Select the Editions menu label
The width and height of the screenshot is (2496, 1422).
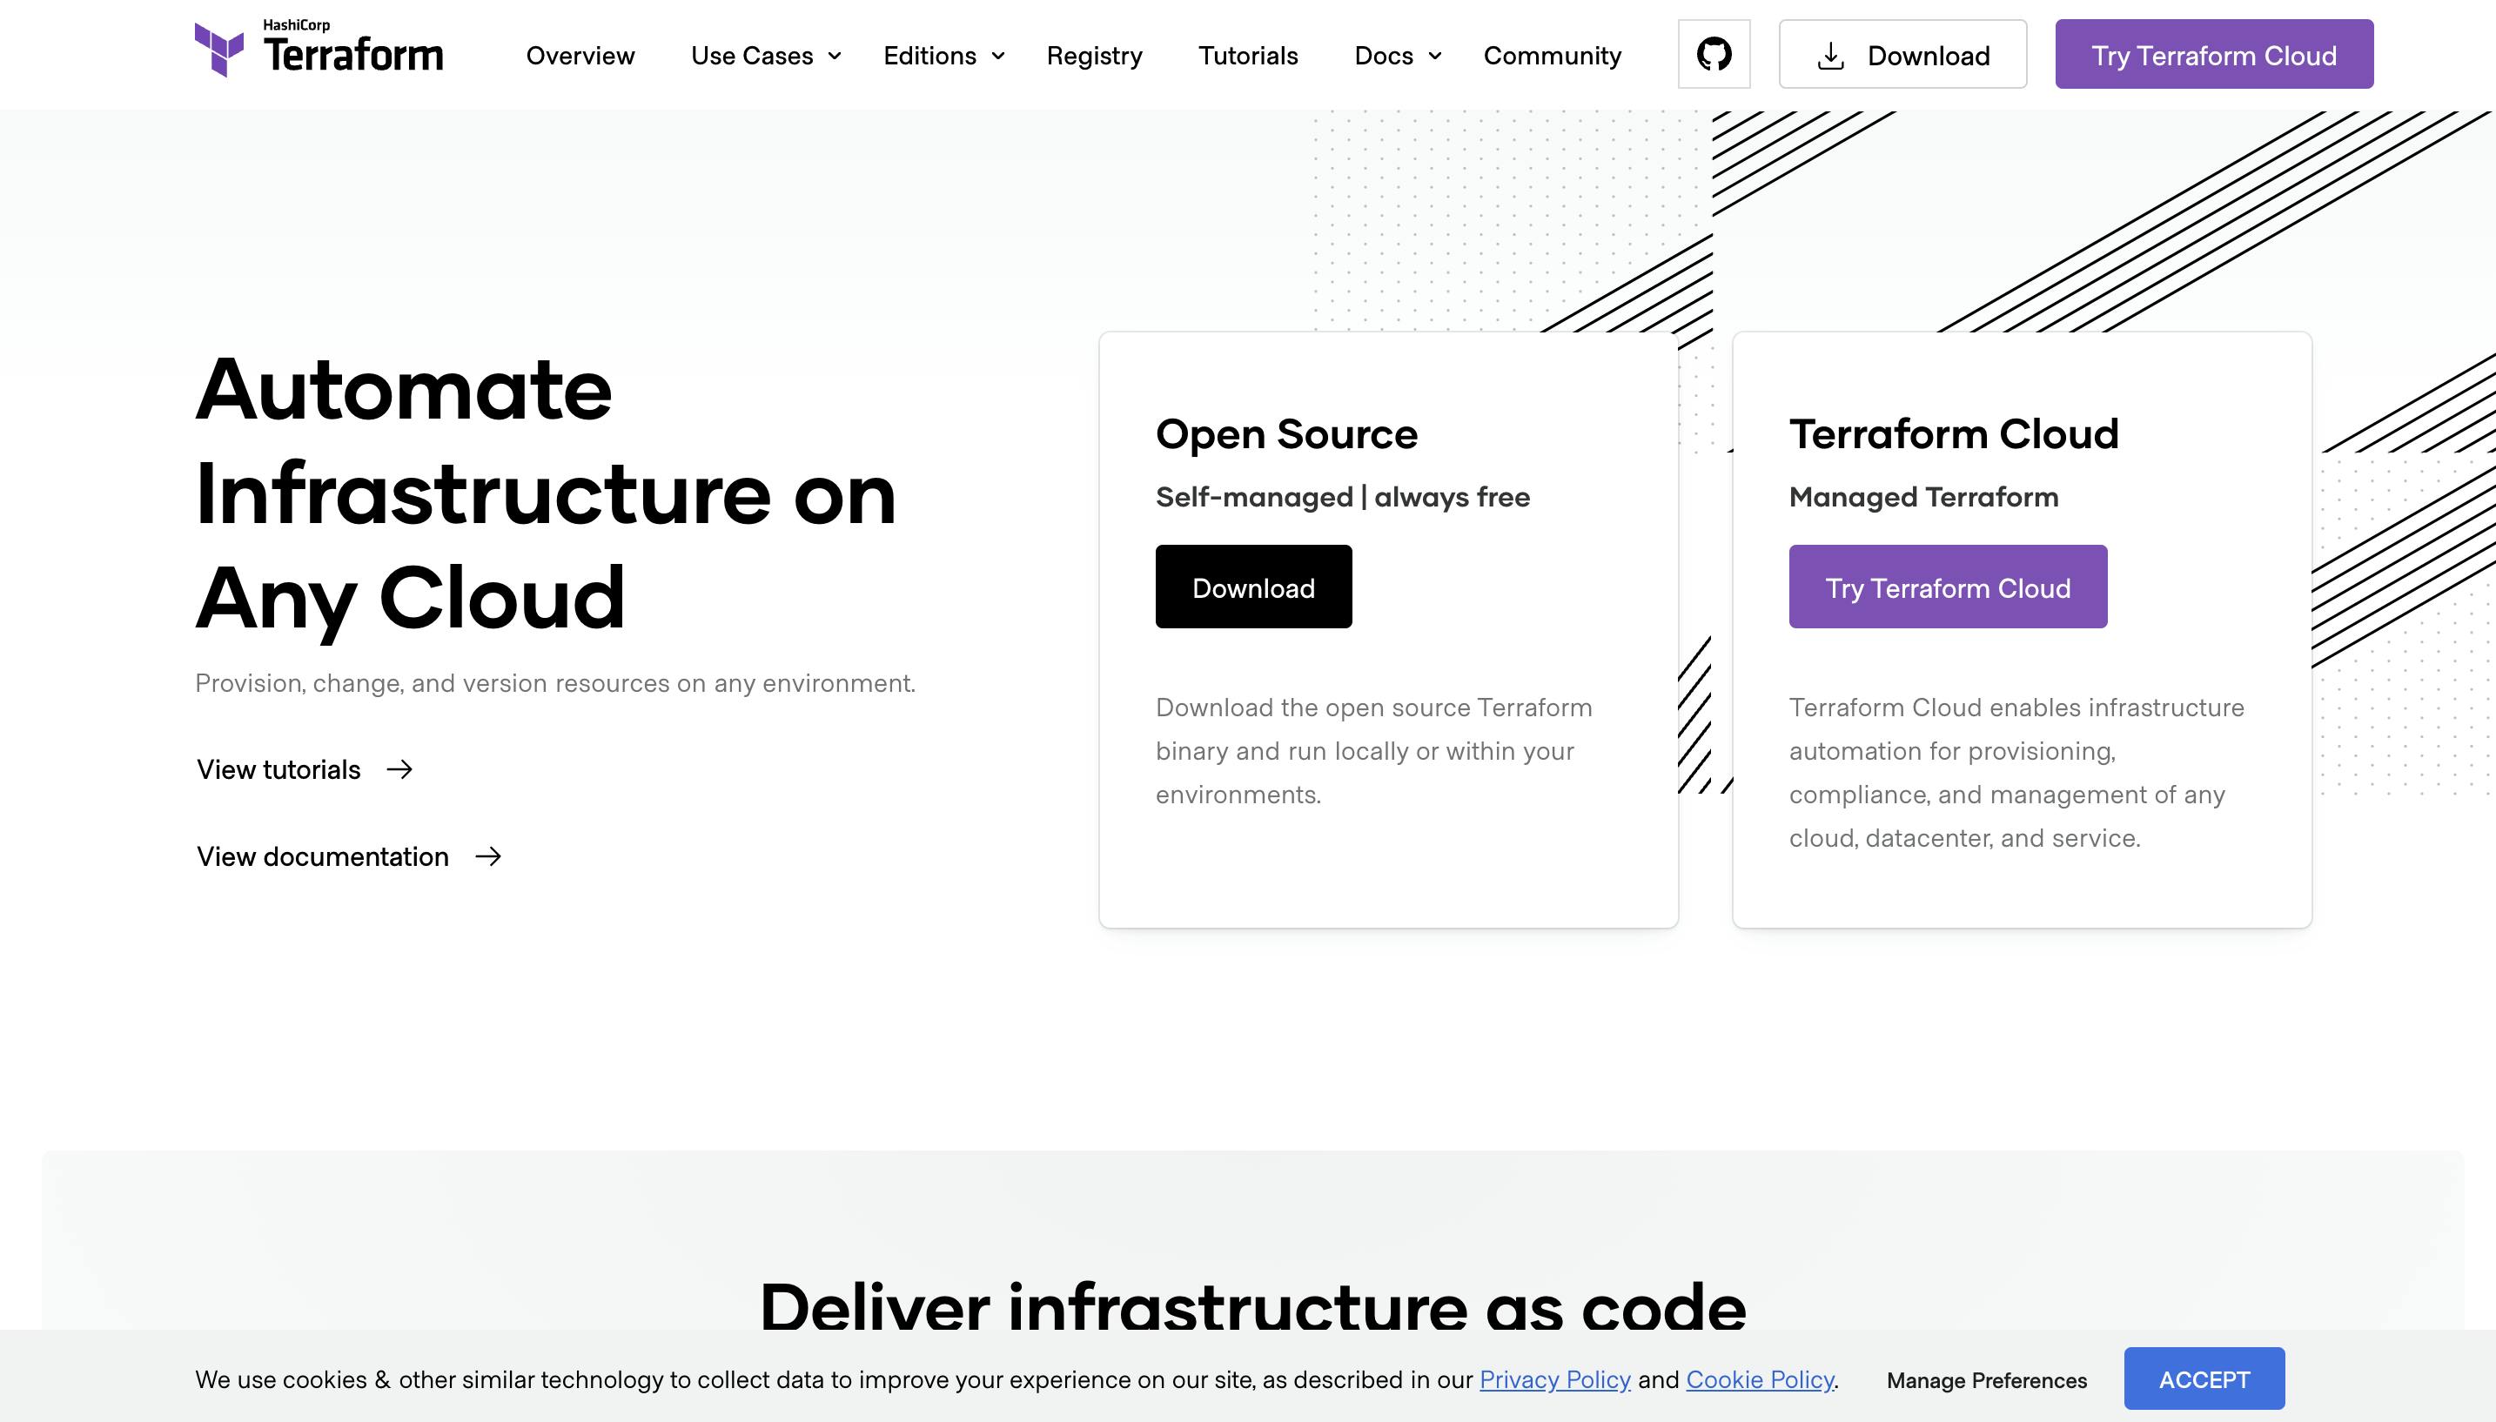click(929, 56)
